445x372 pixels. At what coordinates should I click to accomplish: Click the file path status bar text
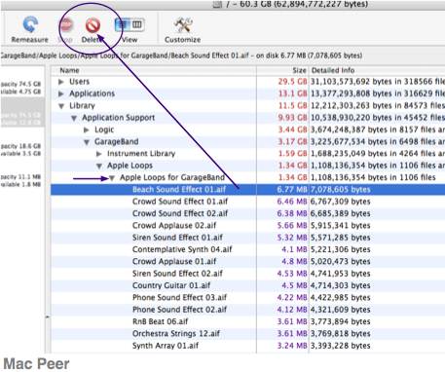(182, 56)
